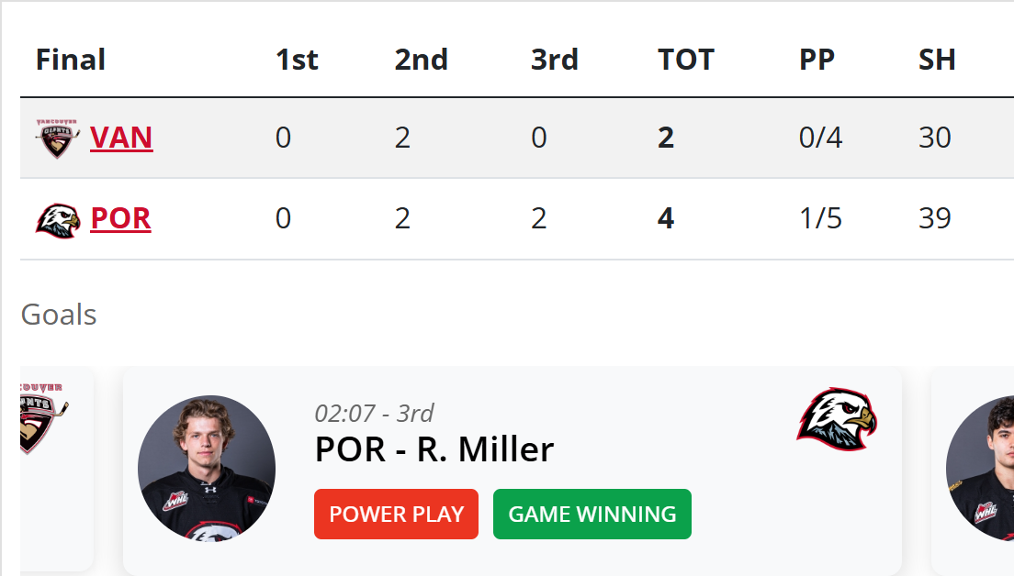The width and height of the screenshot is (1014, 576).
Task: Click the red POWER PLAY badge
Action: [396, 515]
